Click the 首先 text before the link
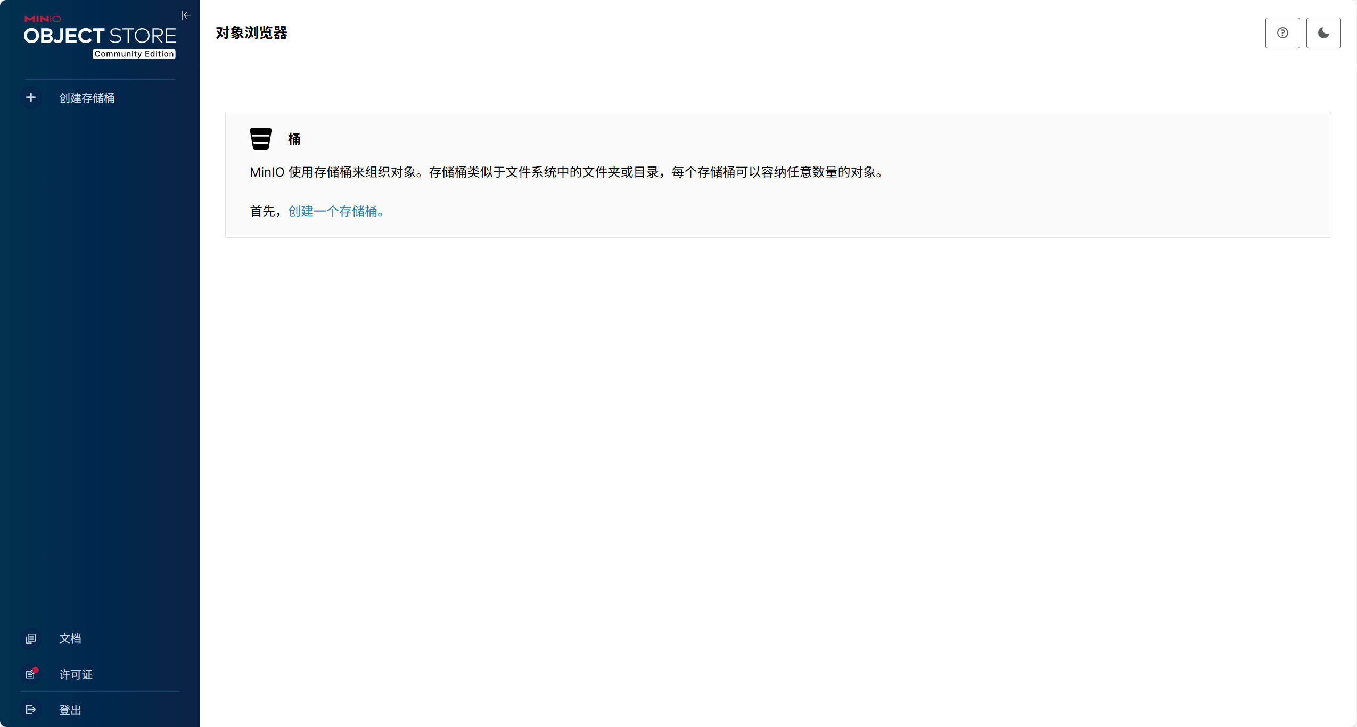This screenshot has width=1357, height=727. click(263, 211)
